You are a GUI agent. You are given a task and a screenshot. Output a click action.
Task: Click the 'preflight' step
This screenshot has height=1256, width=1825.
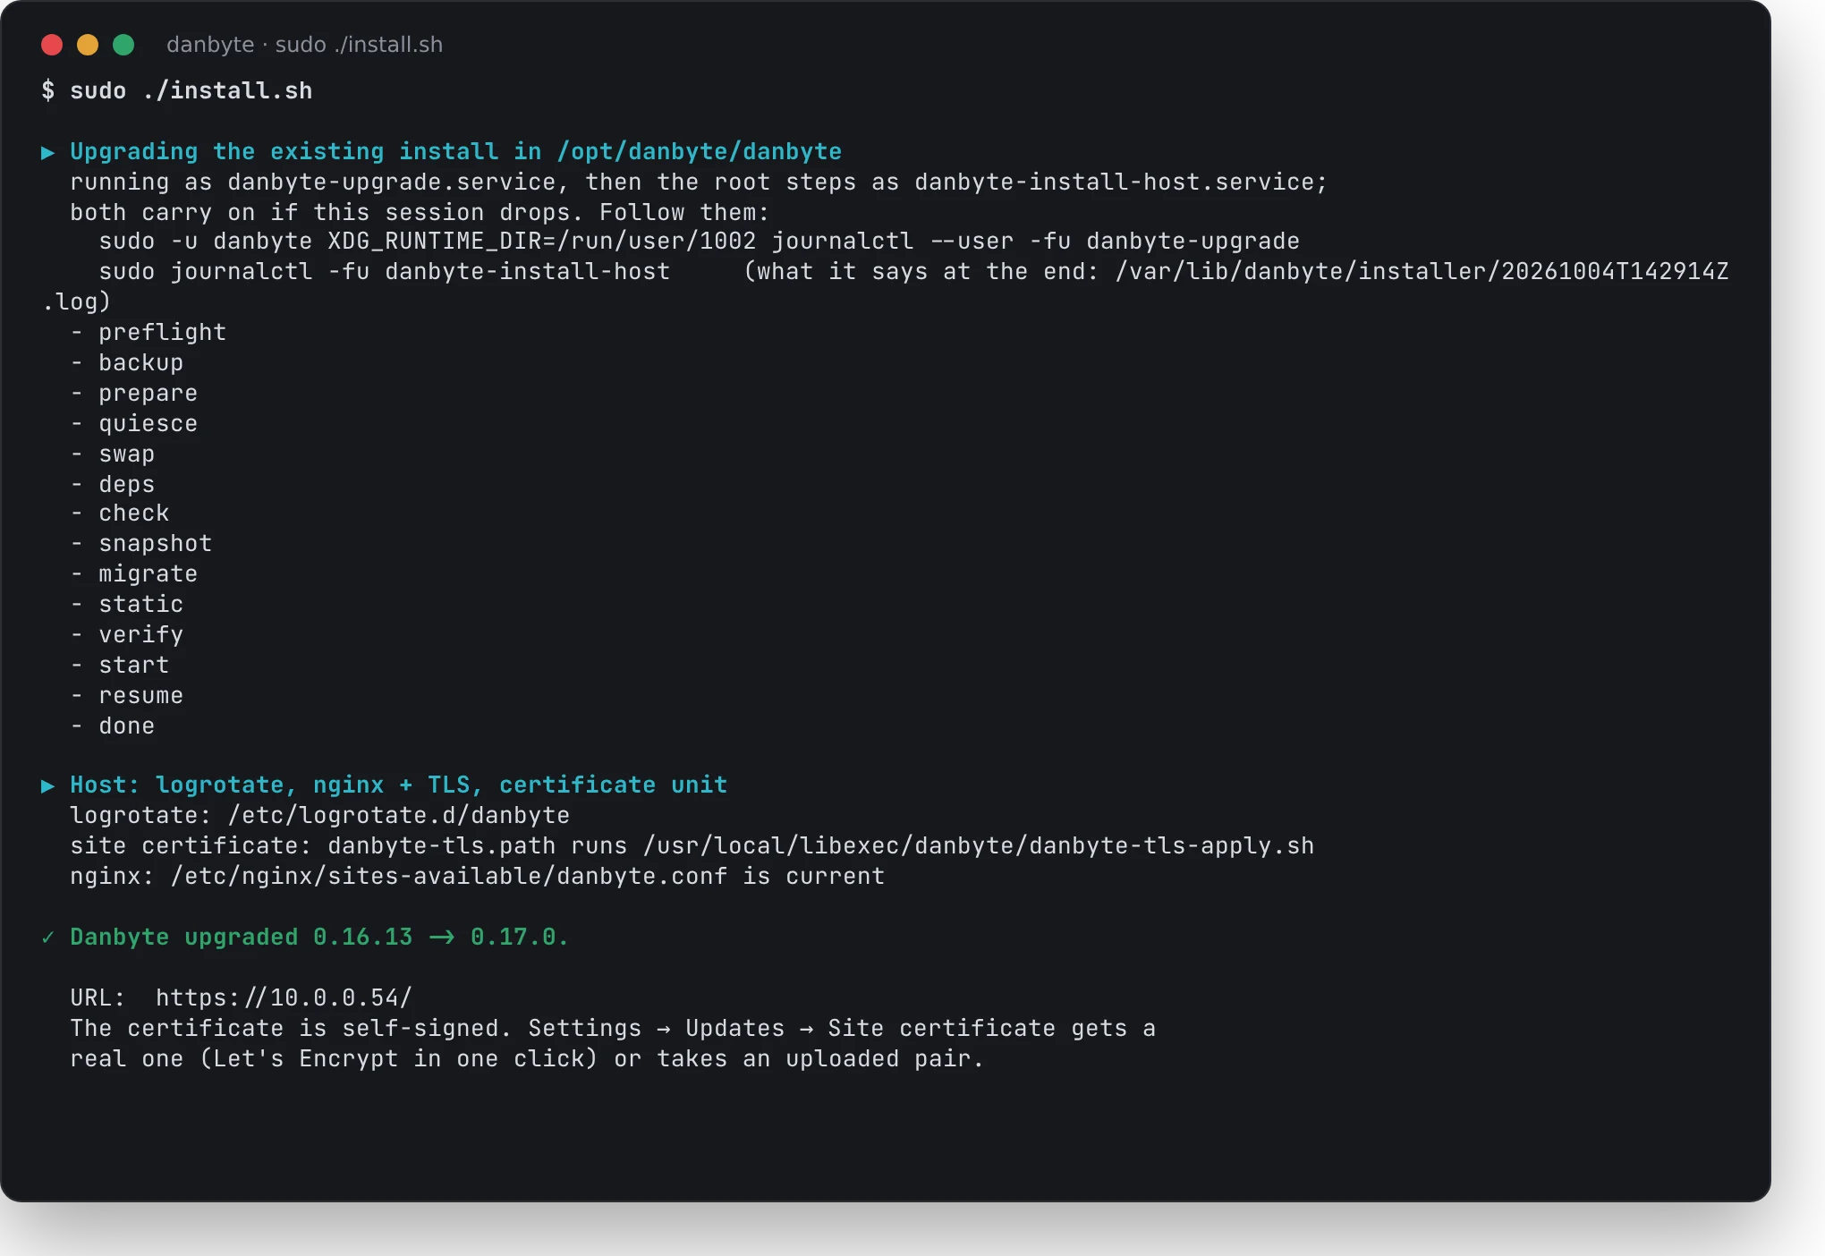(x=162, y=333)
